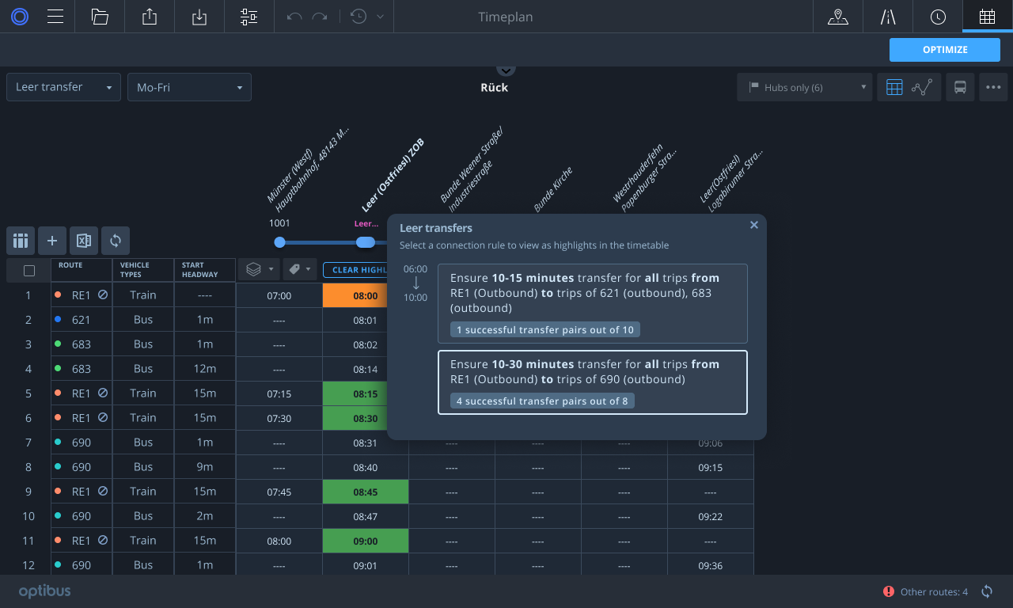Open the Leer transfer dropdown
The height and width of the screenshot is (608, 1013).
coord(63,87)
